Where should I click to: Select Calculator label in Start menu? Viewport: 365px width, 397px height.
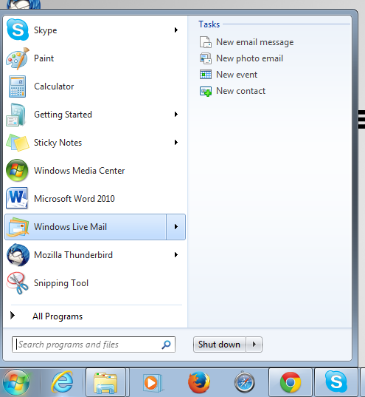pos(54,86)
